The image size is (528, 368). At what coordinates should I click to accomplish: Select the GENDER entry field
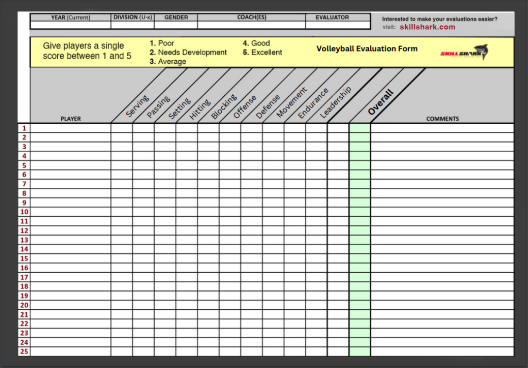pos(176,25)
